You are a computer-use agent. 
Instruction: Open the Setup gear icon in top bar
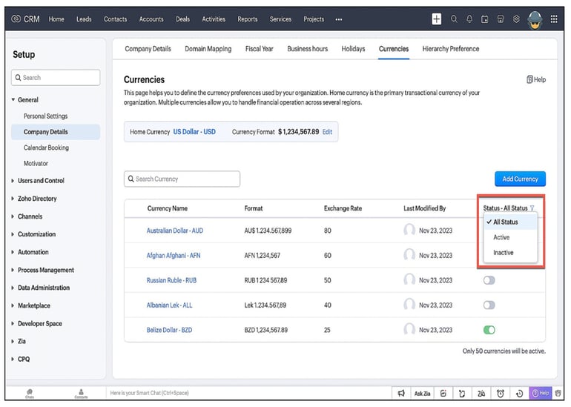516,19
